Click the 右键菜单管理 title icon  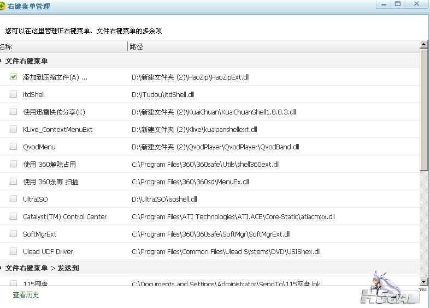2,6
